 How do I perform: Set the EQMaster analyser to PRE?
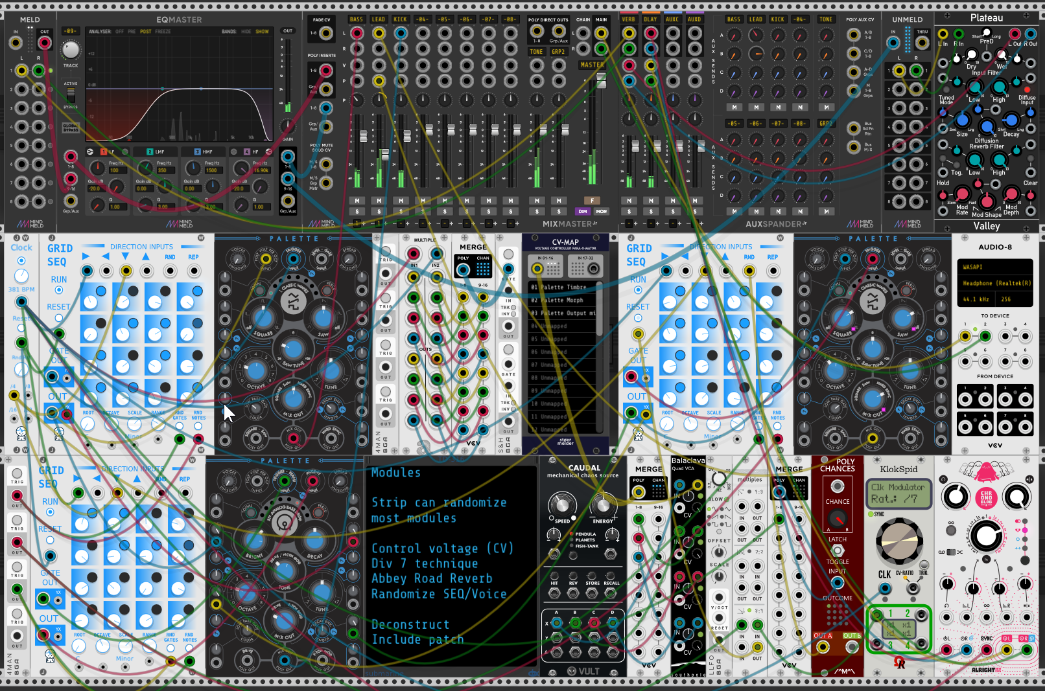pos(132,31)
